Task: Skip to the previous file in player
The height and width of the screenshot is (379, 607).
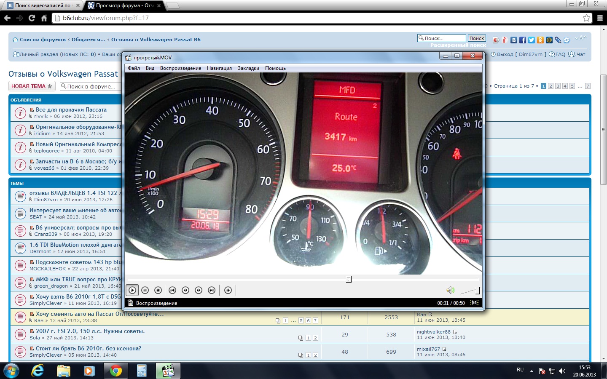Action: (x=172, y=290)
